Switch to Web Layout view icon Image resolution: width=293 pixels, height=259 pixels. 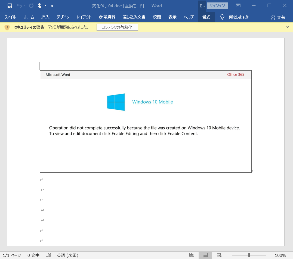tap(219, 255)
